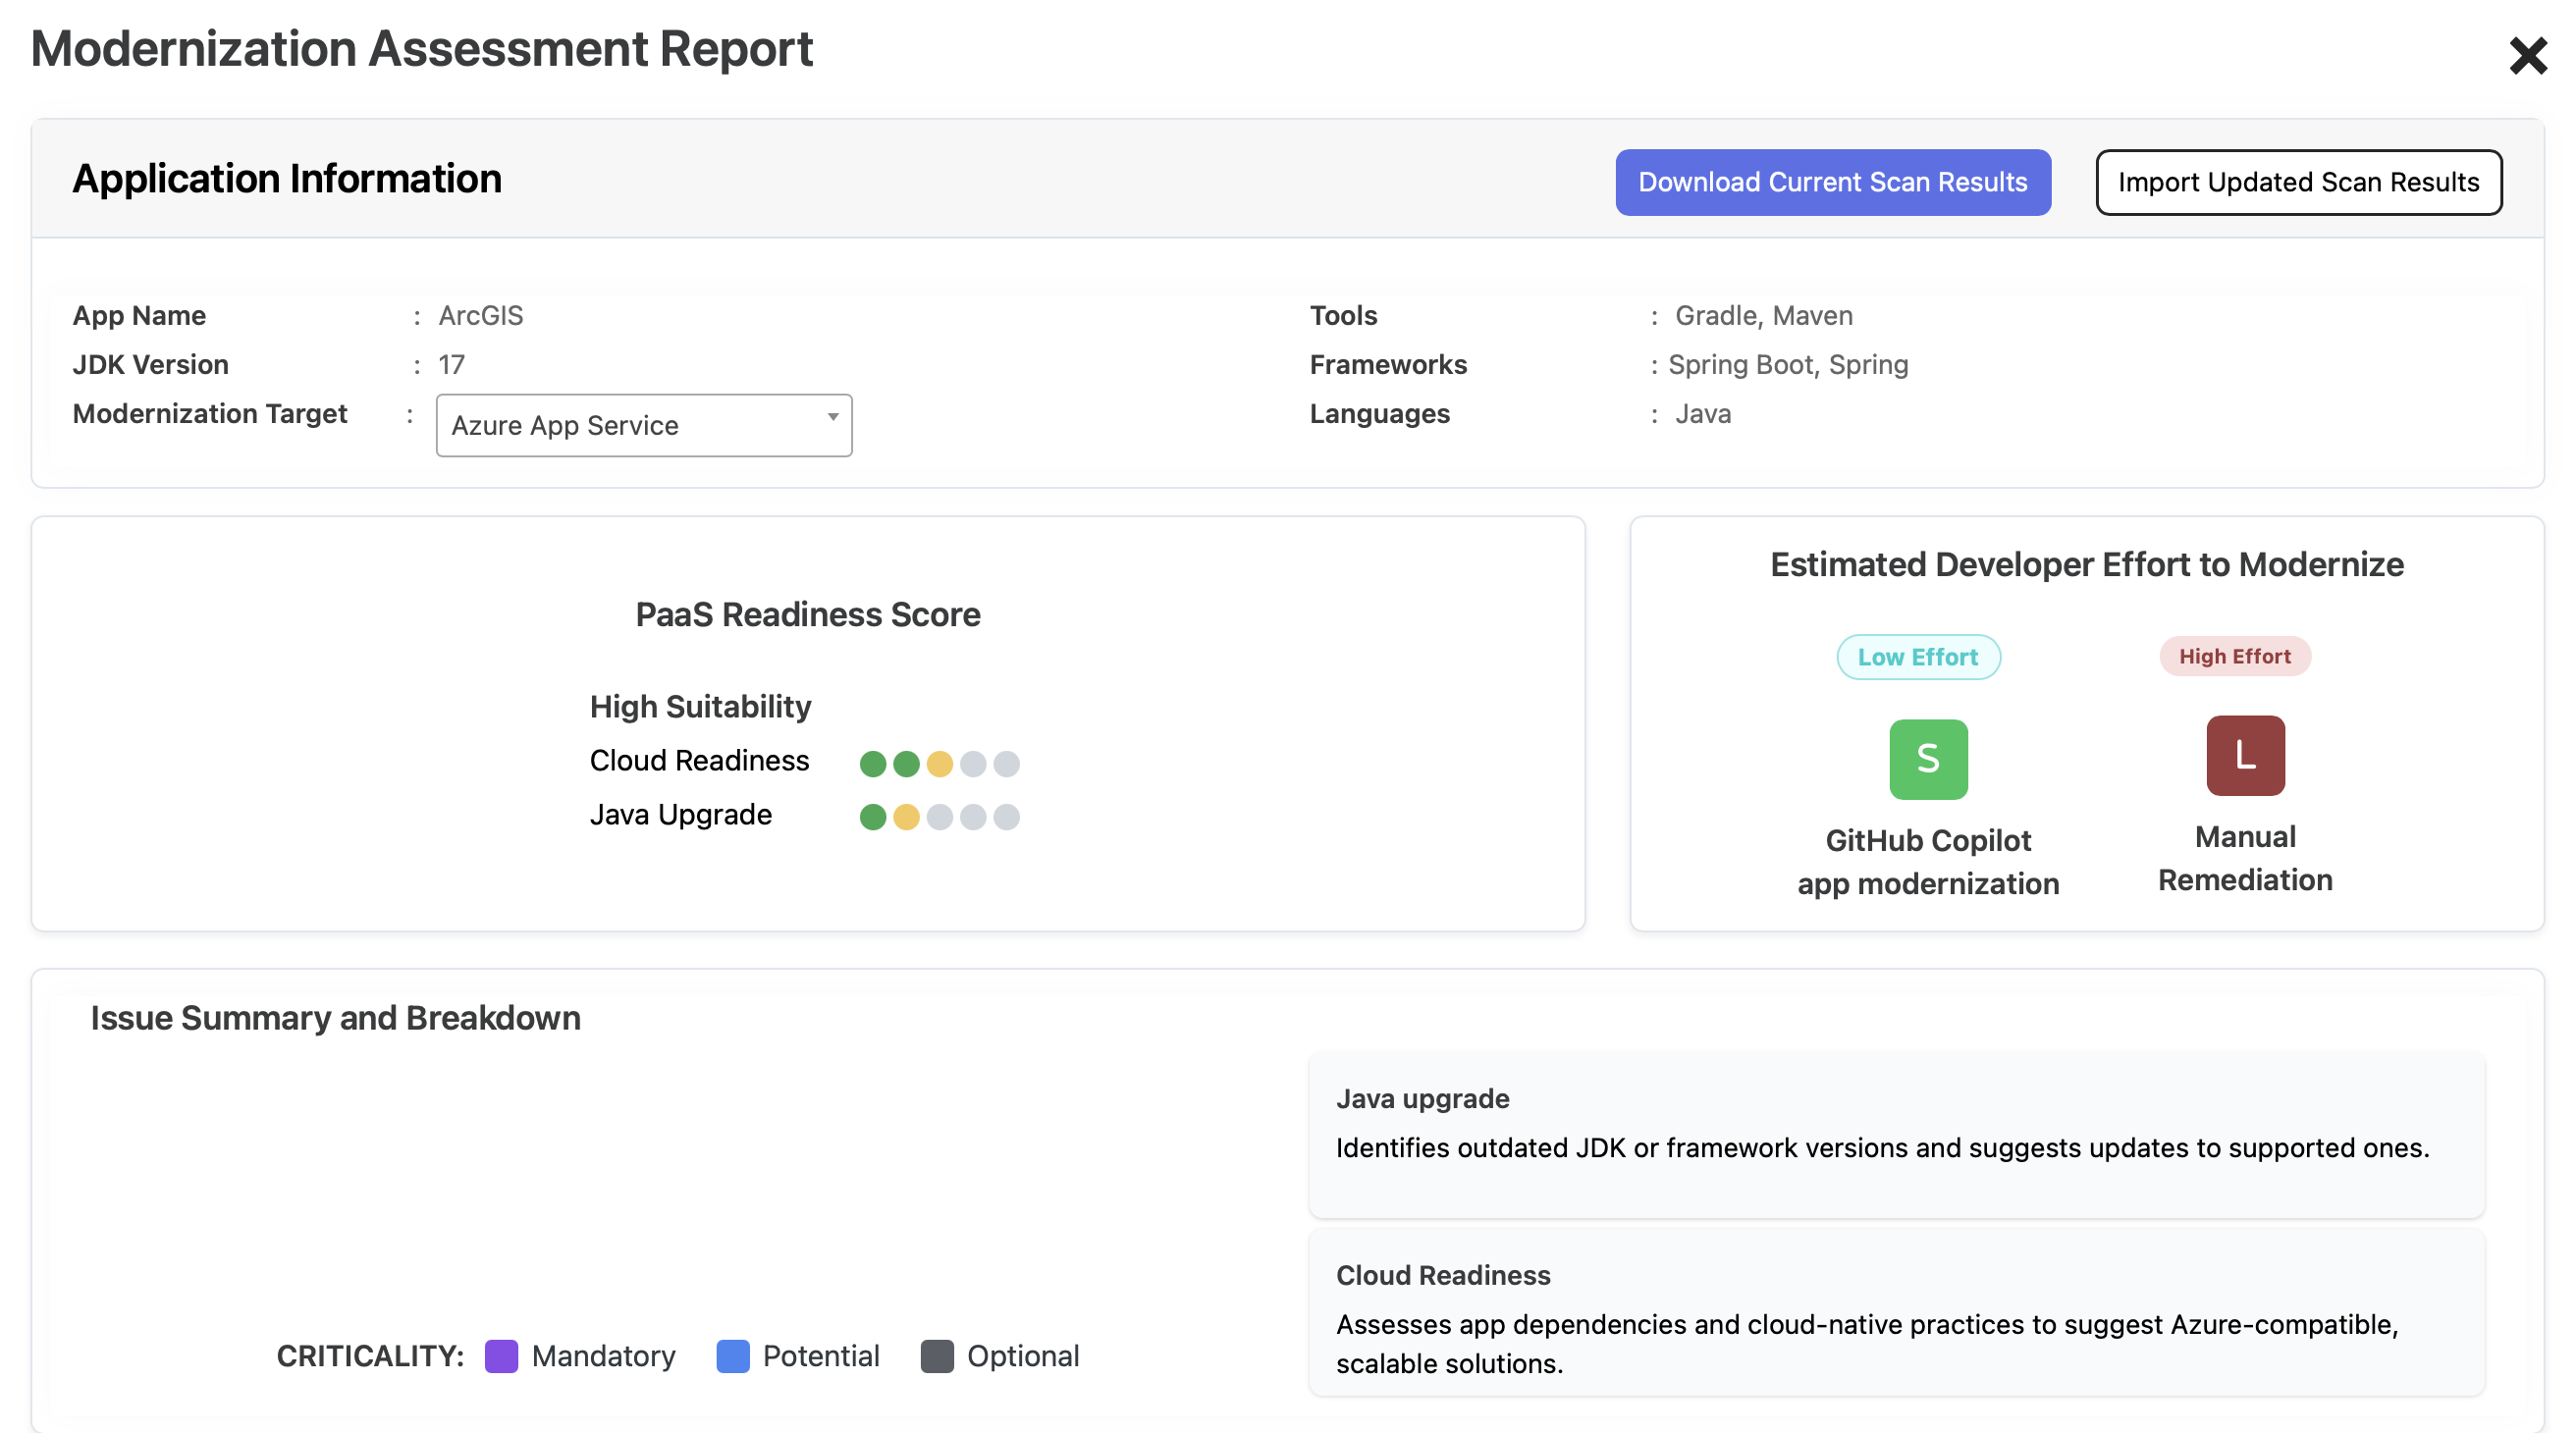Click the High Effort pill badge
Screen dimensions: 2576x1433
point(2236,656)
